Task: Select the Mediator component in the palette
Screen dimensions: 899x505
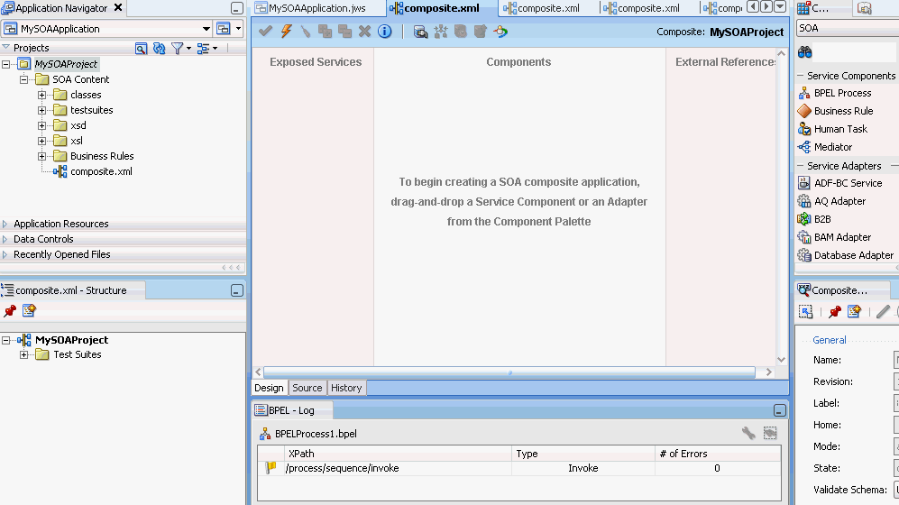Action: tap(832, 147)
